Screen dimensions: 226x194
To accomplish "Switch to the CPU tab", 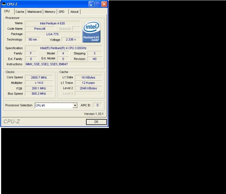I will click(x=7, y=11).
